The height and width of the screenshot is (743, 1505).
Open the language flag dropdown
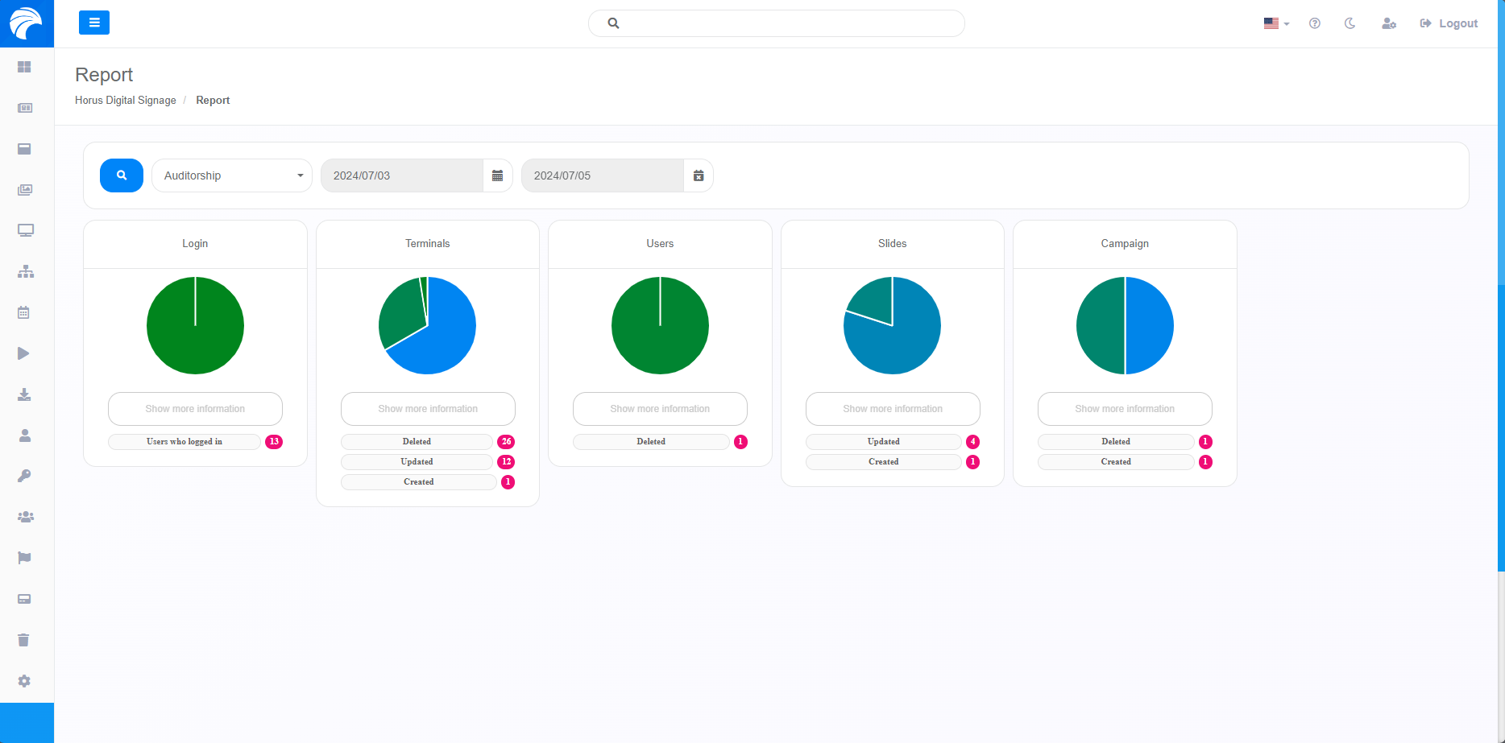(x=1276, y=23)
